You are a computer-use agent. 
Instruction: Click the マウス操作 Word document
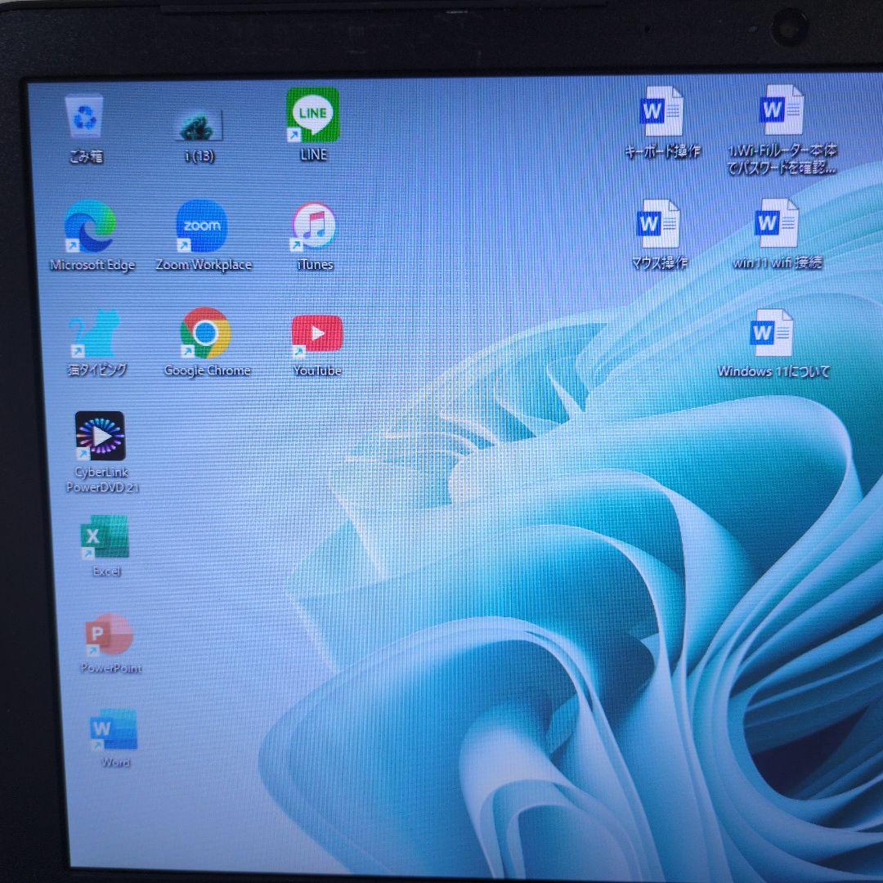pos(659,224)
